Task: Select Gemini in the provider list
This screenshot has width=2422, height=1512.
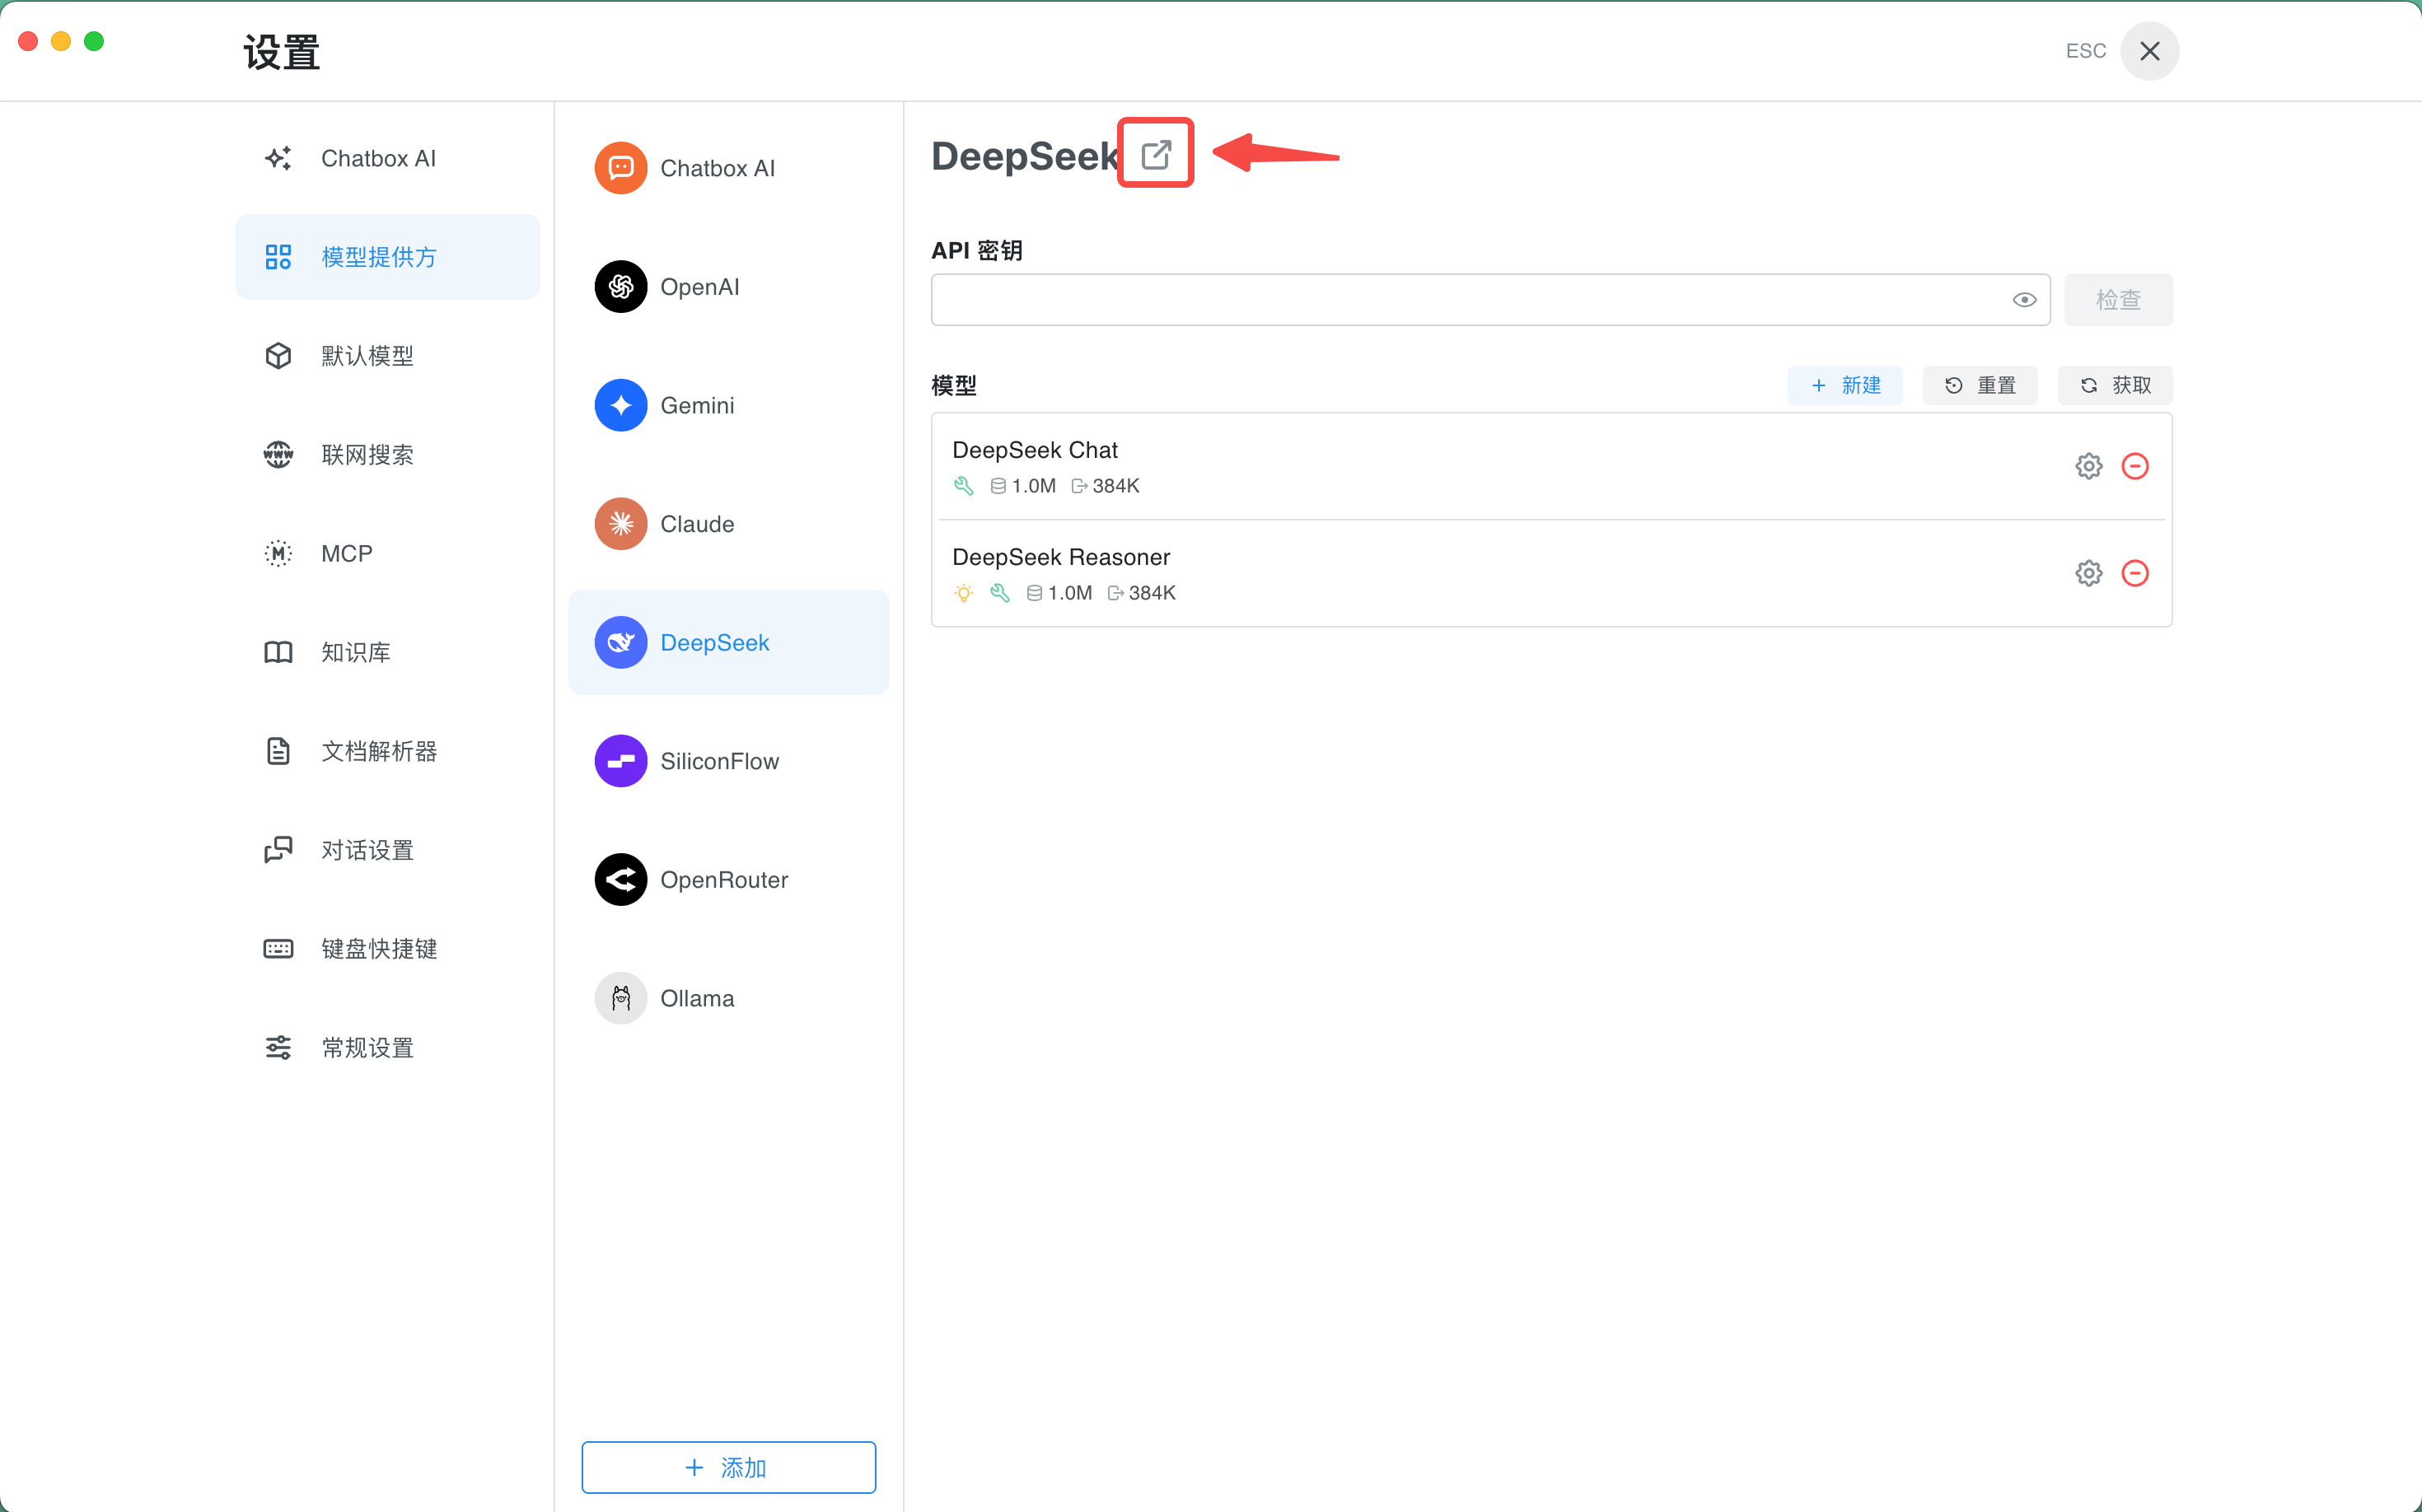Action: click(x=728, y=405)
